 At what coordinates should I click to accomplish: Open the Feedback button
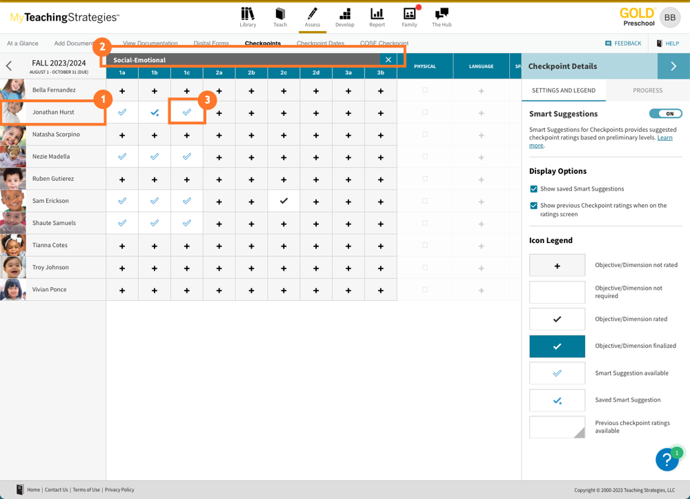[x=623, y=43]
